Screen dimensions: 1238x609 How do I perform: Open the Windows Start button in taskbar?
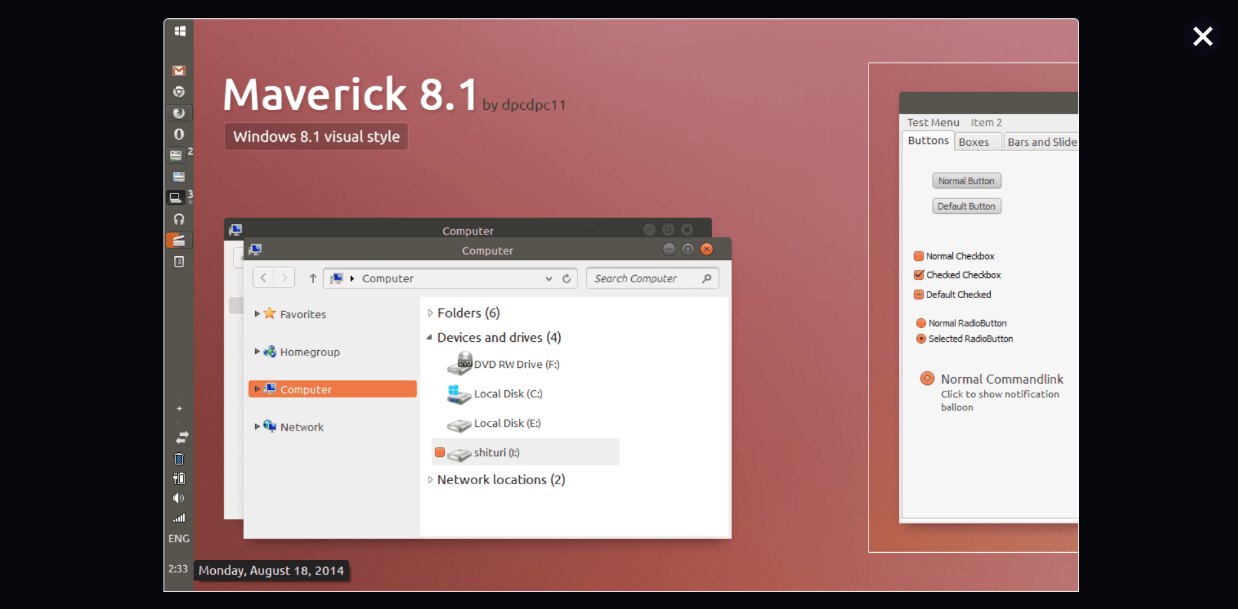(180, 31)
